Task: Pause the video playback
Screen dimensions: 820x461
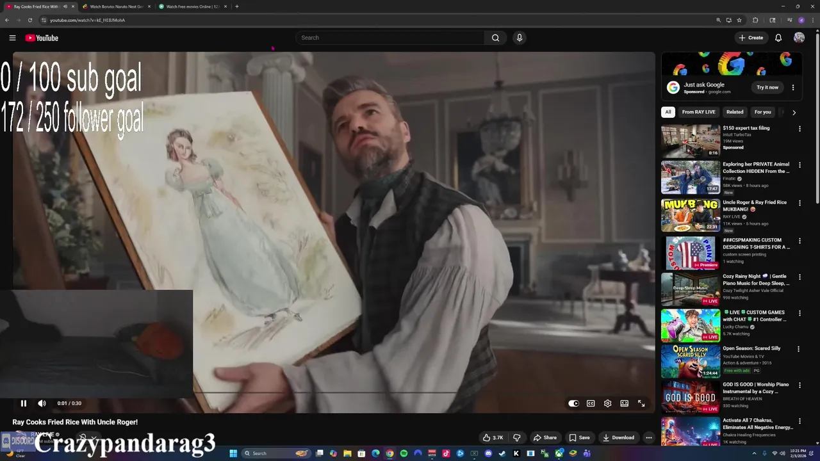Action: tap(23, 403)
